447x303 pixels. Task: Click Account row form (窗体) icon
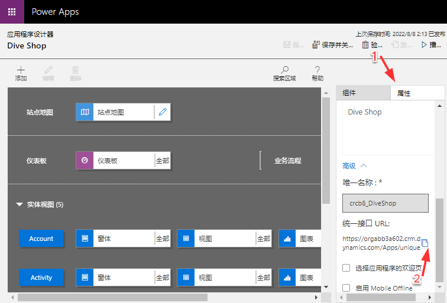85,239
